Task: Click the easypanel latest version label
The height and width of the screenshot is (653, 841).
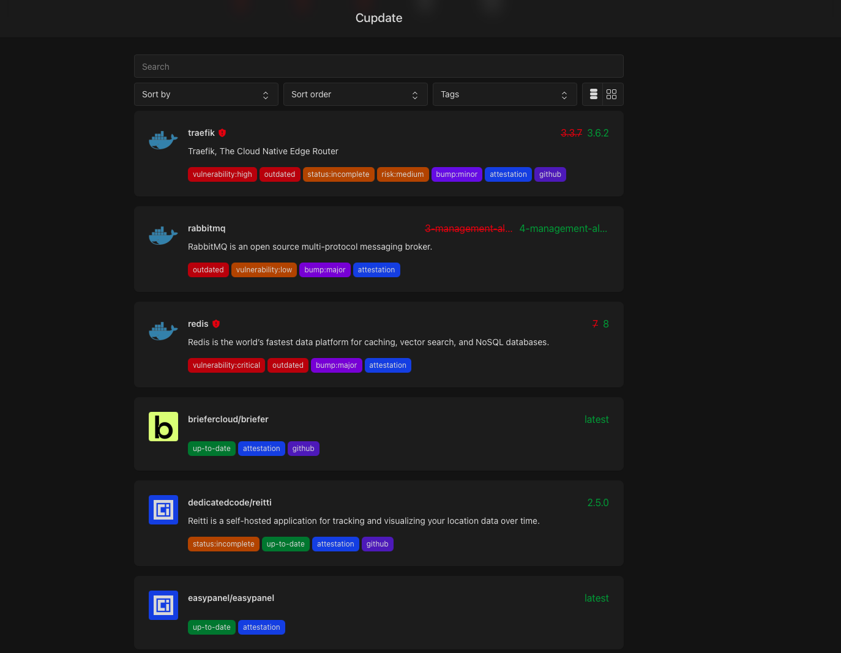Action: tap(597, 598)
